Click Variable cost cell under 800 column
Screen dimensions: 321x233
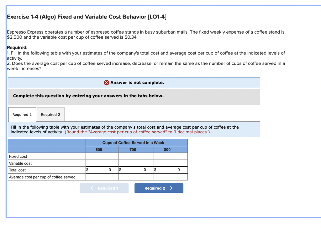point(171,163)
